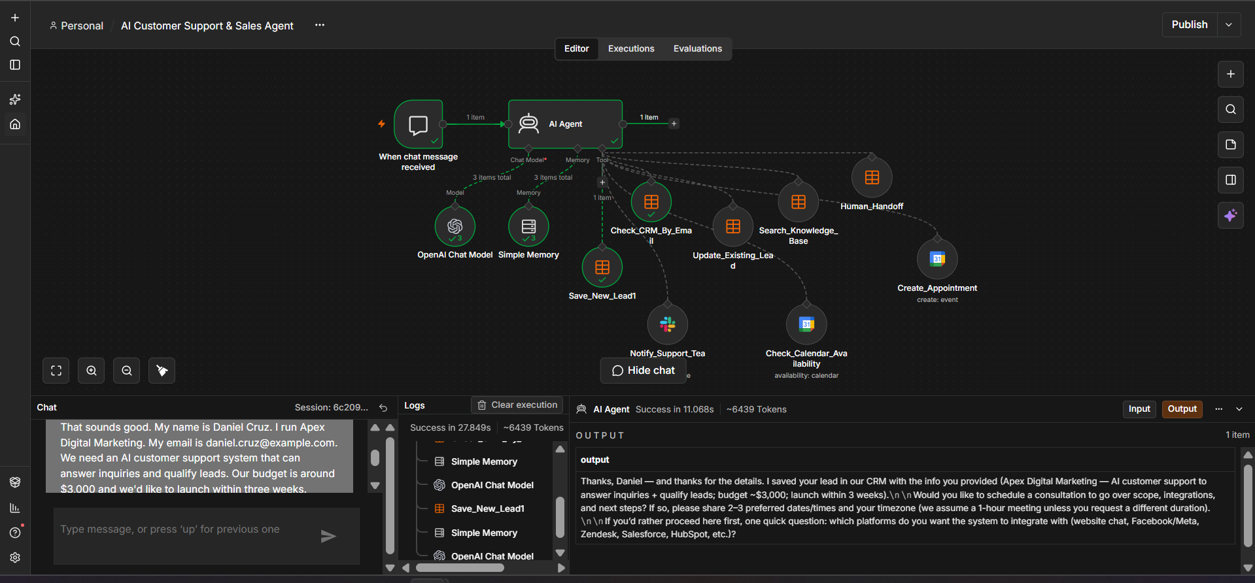Screen dimensions: 1255x583
Task: Add a sticky note on canvas
Action: 1230,144
